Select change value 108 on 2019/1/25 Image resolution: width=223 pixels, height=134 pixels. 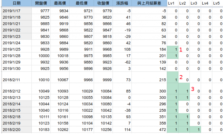coord(122,49)
